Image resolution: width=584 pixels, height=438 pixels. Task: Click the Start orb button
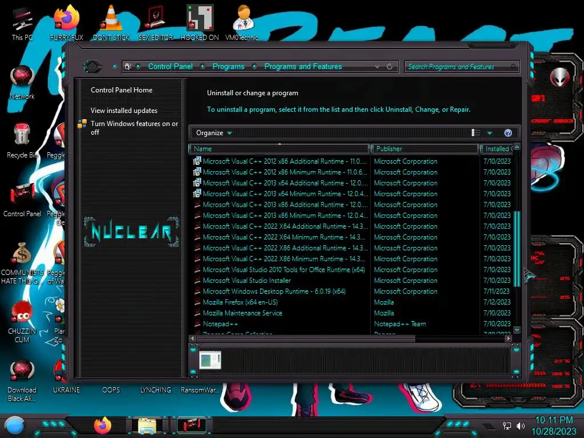coord(15,425)
